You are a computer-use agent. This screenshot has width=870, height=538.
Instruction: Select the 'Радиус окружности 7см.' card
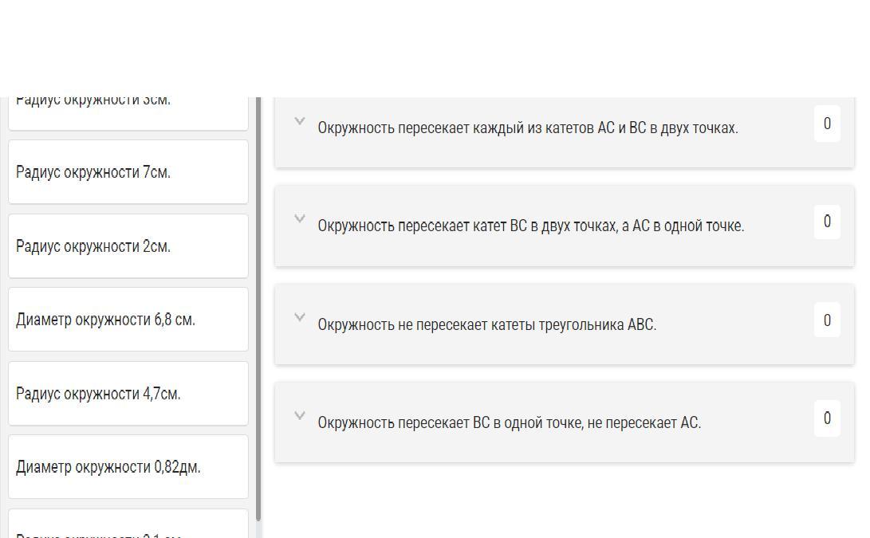pyautogui.click(x=128, y=172)
